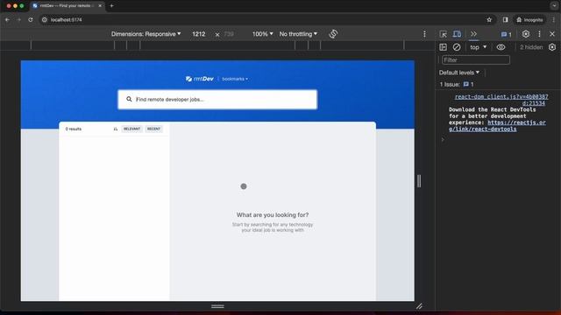Clear the console with the ban icon
This screenshot has height=315, width=561.
tap(457, 47)
